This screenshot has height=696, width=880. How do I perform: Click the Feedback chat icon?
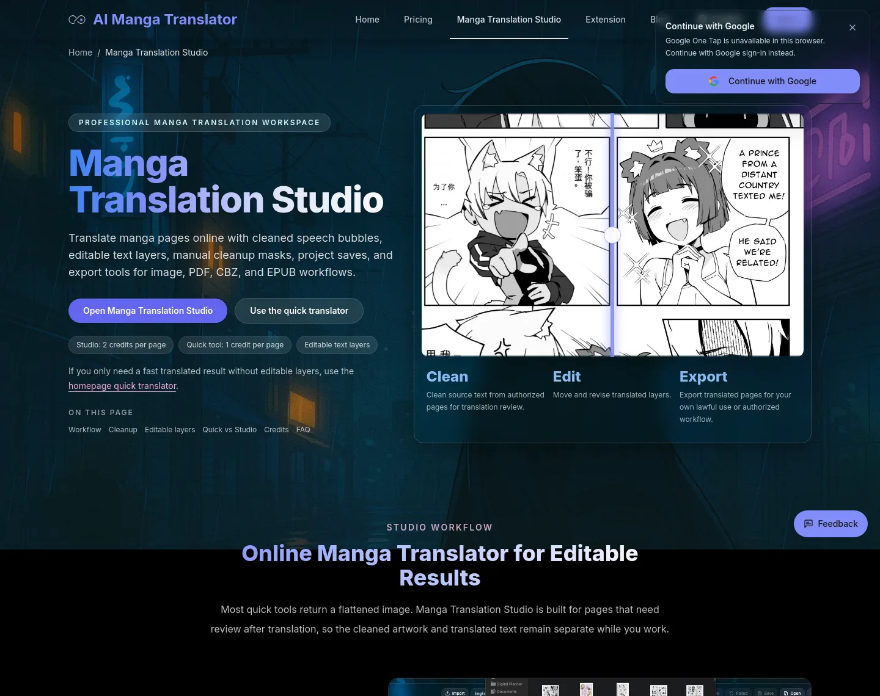(x=809, y=524)
